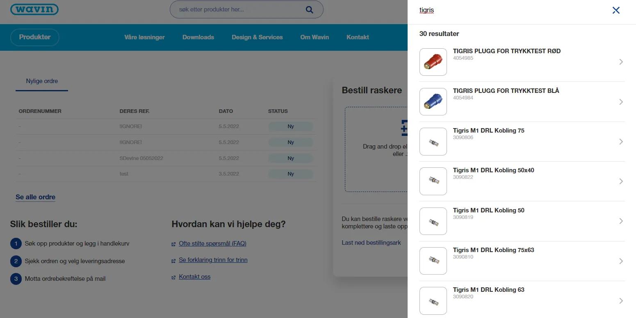Click the drag and drop upload area
The height and width of the screenshot is (318, 636).
(x=376, y=149)
